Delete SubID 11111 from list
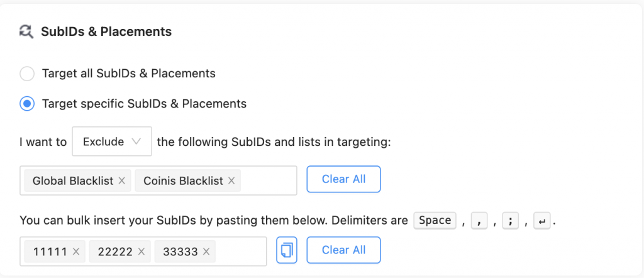The width and height of the screenshot is (644, 278). point(76,252)
